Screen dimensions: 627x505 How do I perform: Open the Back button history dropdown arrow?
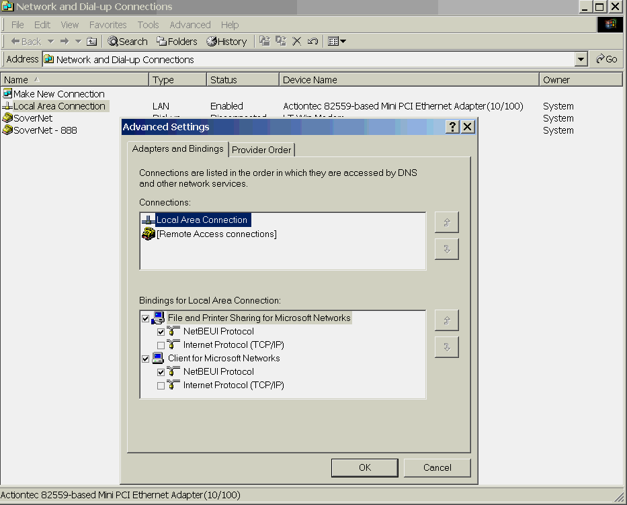click(x=50, y=42)
